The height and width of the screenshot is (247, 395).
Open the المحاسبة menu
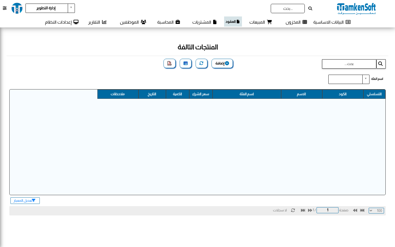(169, 22)
